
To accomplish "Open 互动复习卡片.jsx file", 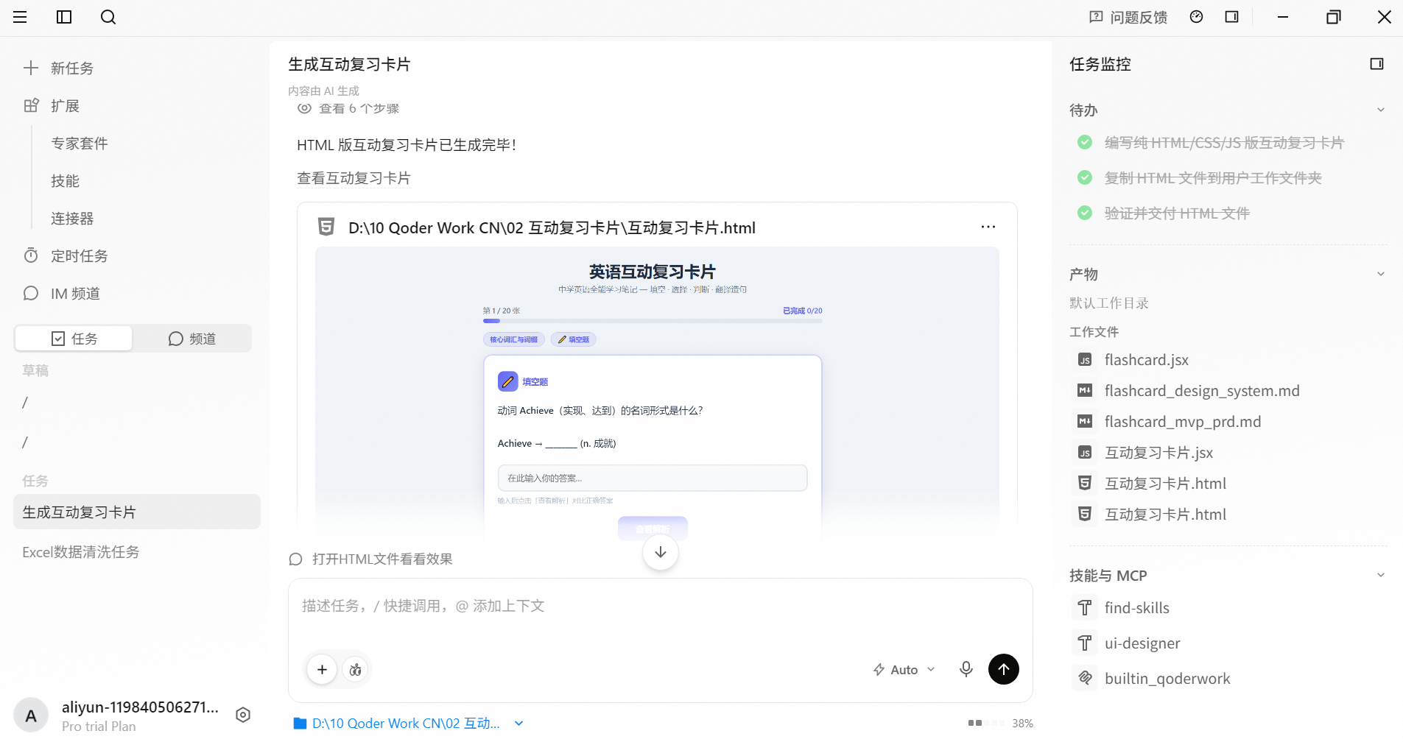I will (1159, 453).
